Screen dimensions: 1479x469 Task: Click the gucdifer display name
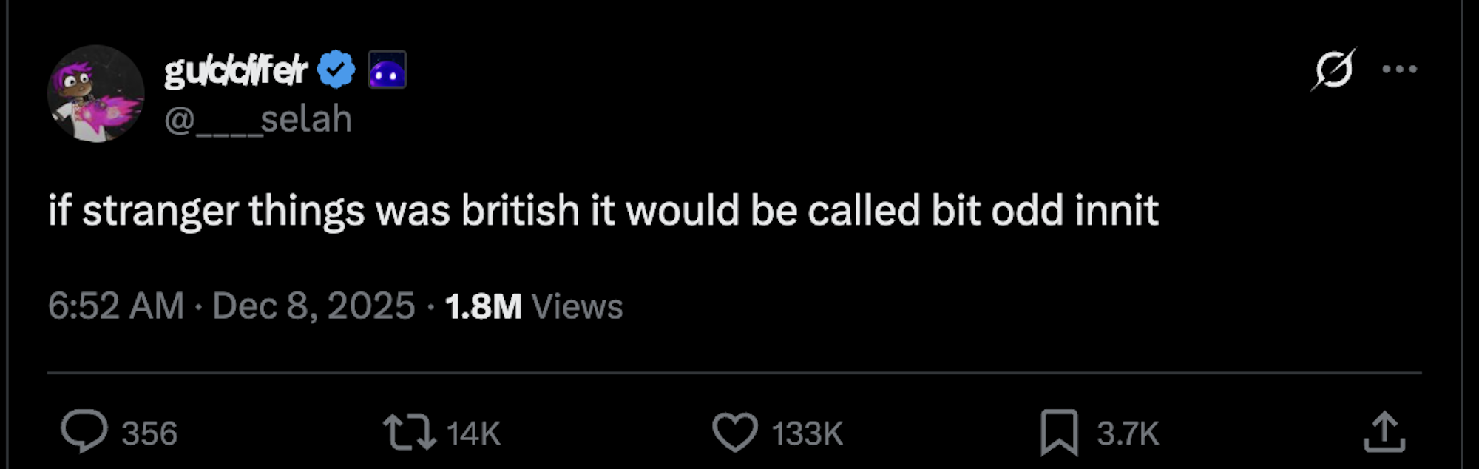(235, 70)
